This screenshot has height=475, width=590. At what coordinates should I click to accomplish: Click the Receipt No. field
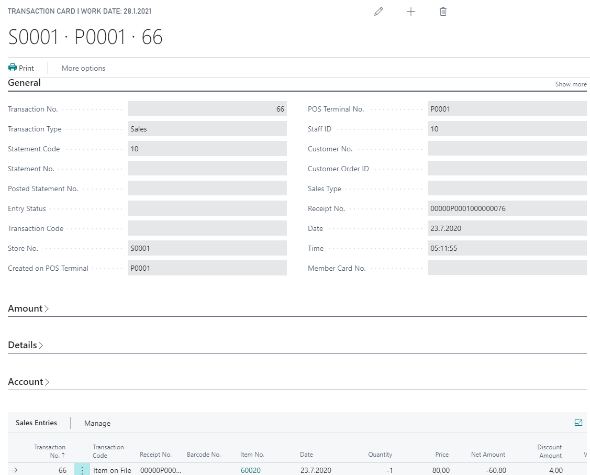507,208
